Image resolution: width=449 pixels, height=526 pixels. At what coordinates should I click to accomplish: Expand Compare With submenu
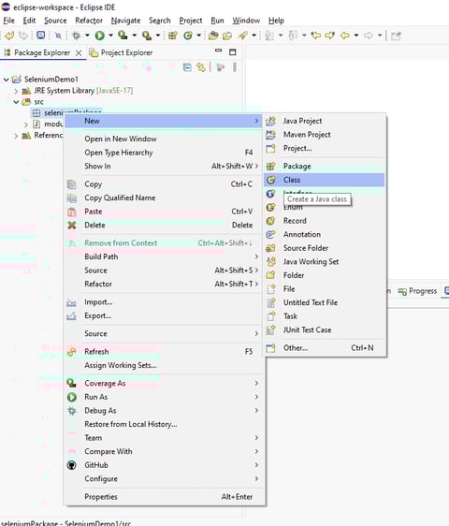tap(164, 451)
